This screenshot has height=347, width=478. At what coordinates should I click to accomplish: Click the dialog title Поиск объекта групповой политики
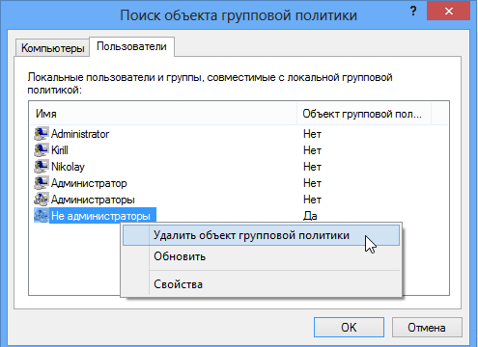239,15
